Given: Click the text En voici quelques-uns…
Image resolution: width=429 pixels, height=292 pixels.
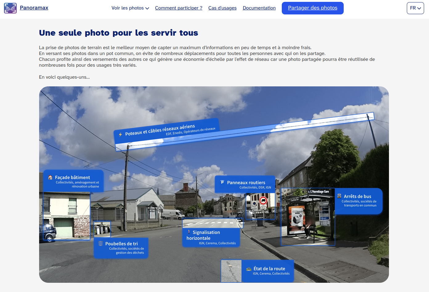Looking at the screenshot, I should pos(64,77).
